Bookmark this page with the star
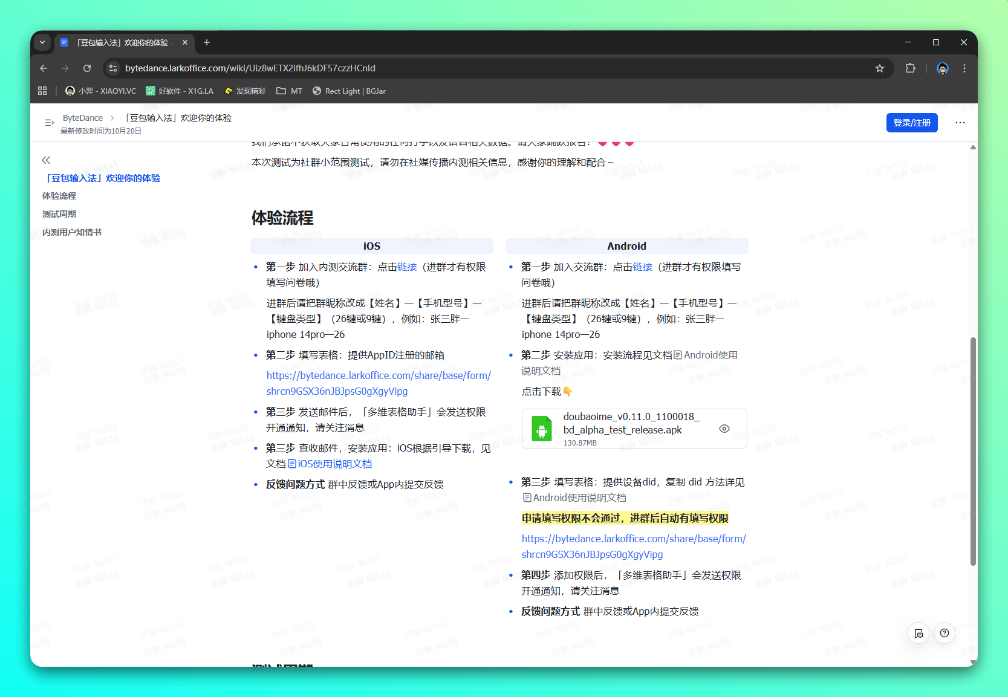This screenshot has height=697, width=1008. click(x=880, y=68)
